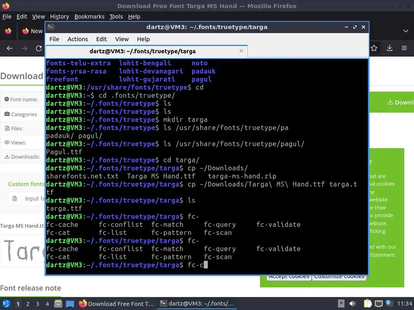
Task: Click Downloads label icon
Action: point(7,157)
